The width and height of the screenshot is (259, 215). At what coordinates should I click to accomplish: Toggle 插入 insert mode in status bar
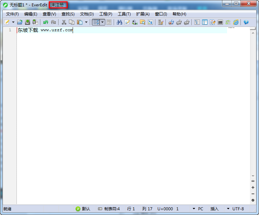214,209
